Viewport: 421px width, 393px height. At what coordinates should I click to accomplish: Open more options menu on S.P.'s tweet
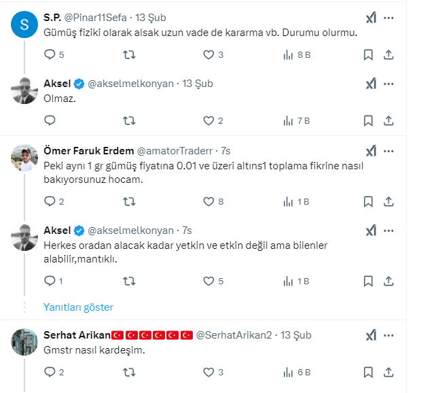coord(389,18)
